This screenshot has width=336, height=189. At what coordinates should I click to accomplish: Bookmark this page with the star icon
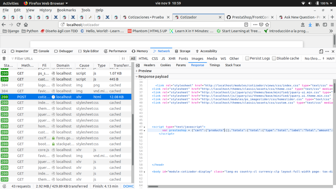(x=267, y=25)
